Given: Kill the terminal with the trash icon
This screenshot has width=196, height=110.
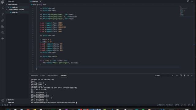Looking at the screenshot, I should point(184,75).
